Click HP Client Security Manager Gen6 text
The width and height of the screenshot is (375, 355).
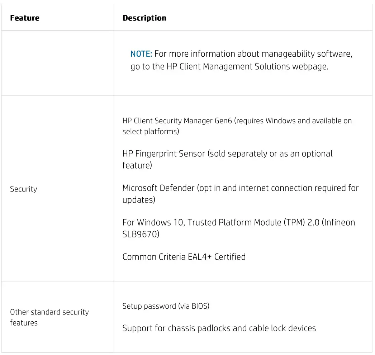pos(177,121)
